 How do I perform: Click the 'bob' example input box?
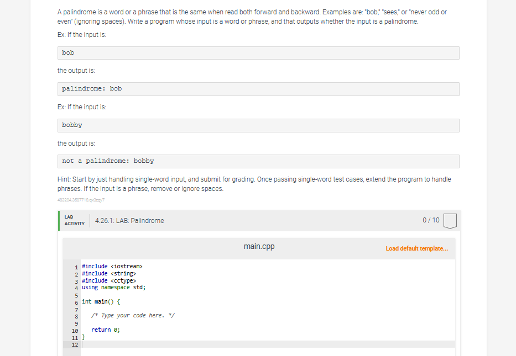258,53
